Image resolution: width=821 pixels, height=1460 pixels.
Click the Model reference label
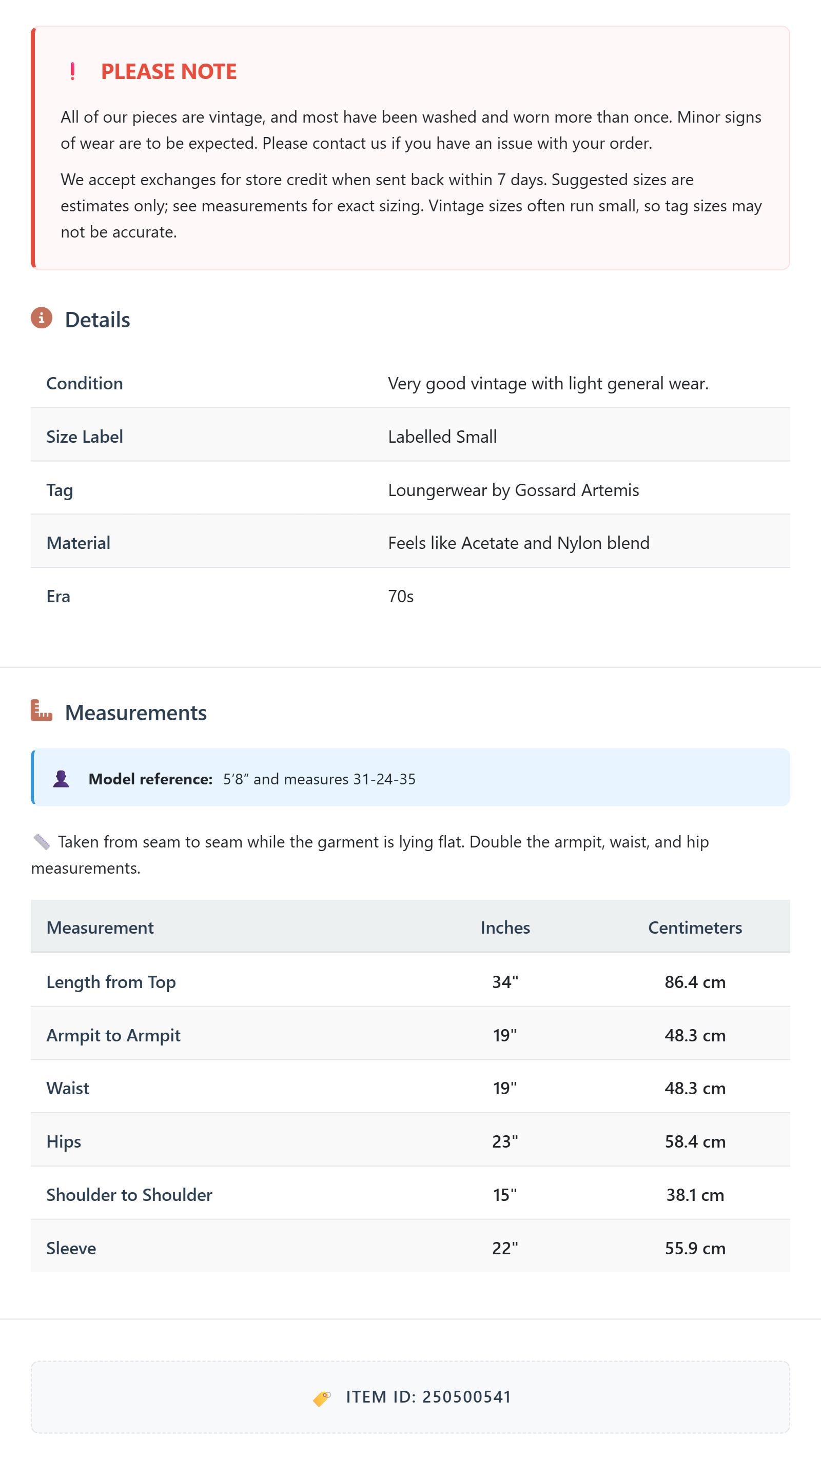[150, 779]
